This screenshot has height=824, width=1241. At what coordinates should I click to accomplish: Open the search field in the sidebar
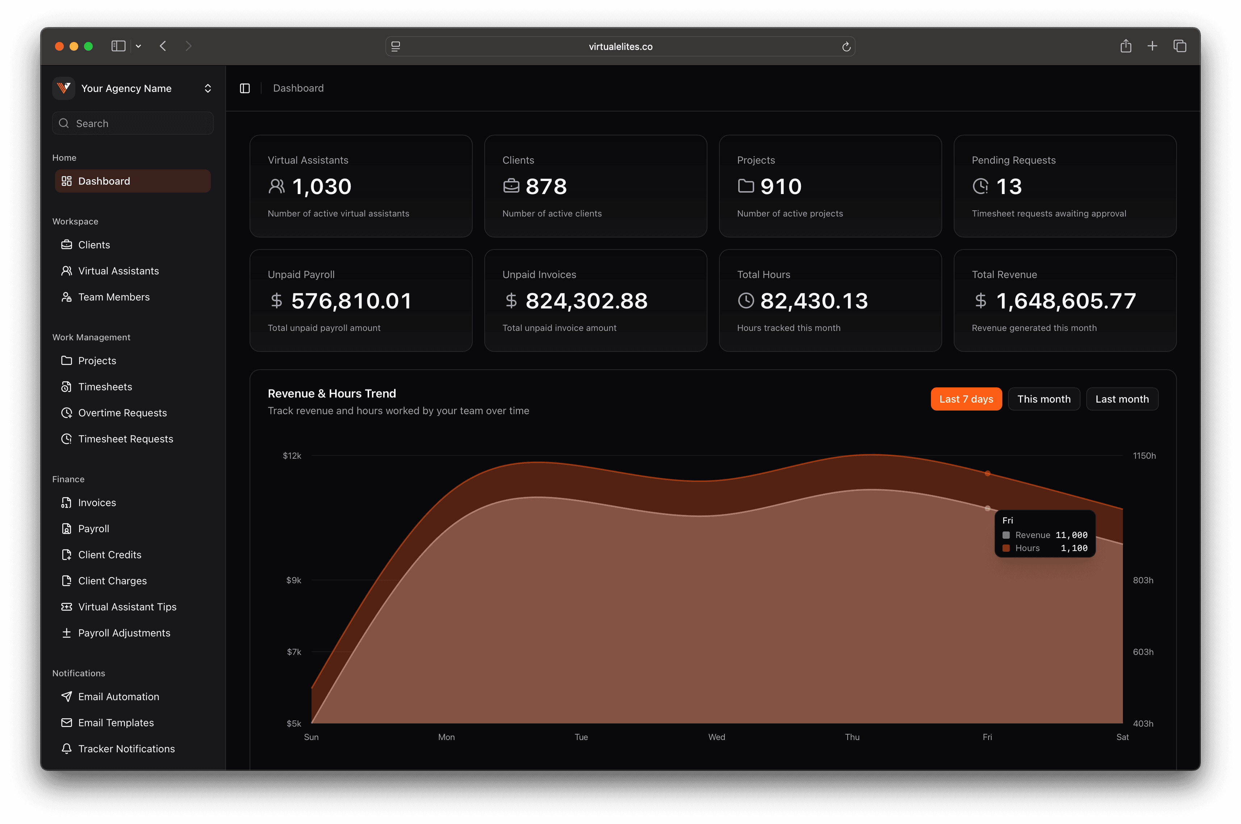click(x=133, y=123)
